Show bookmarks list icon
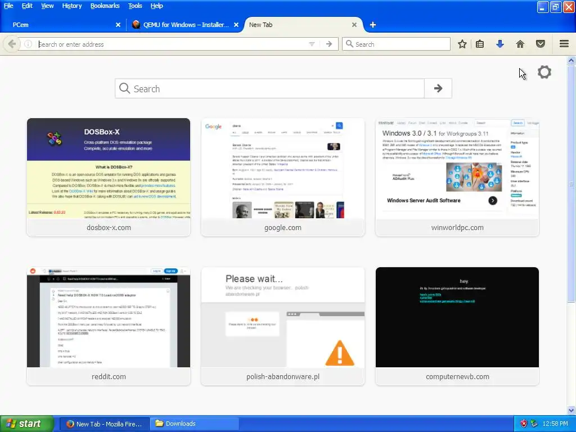 (x=480, y=44)
